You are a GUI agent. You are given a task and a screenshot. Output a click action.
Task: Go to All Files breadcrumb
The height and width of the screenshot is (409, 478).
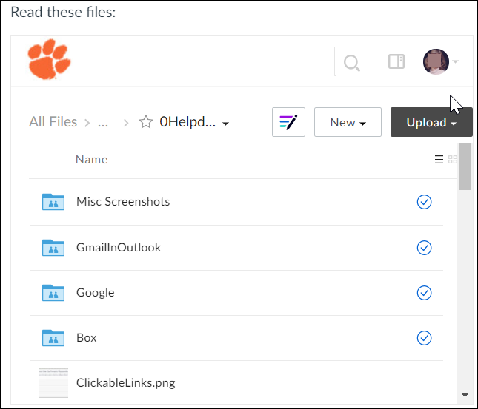tap(53, 122)
